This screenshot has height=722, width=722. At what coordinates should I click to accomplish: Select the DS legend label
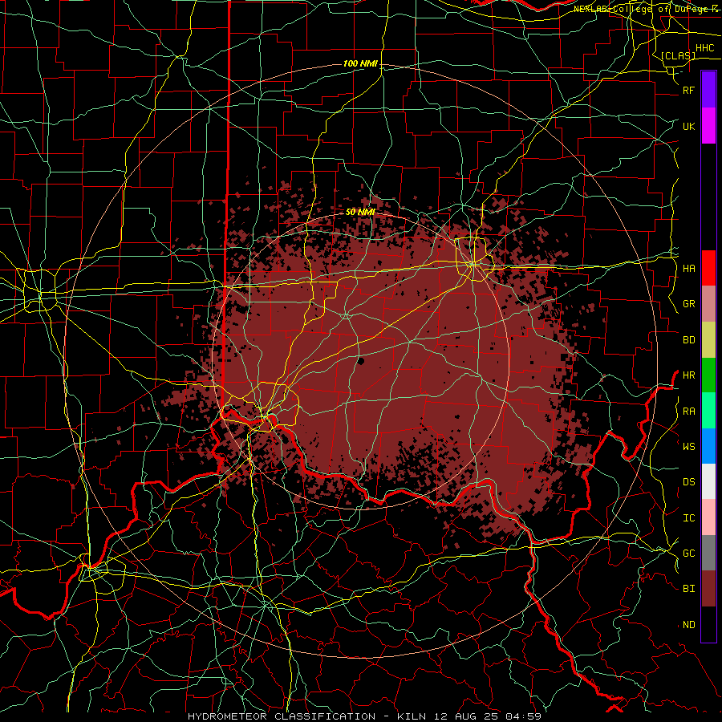[x=688, y=482]
